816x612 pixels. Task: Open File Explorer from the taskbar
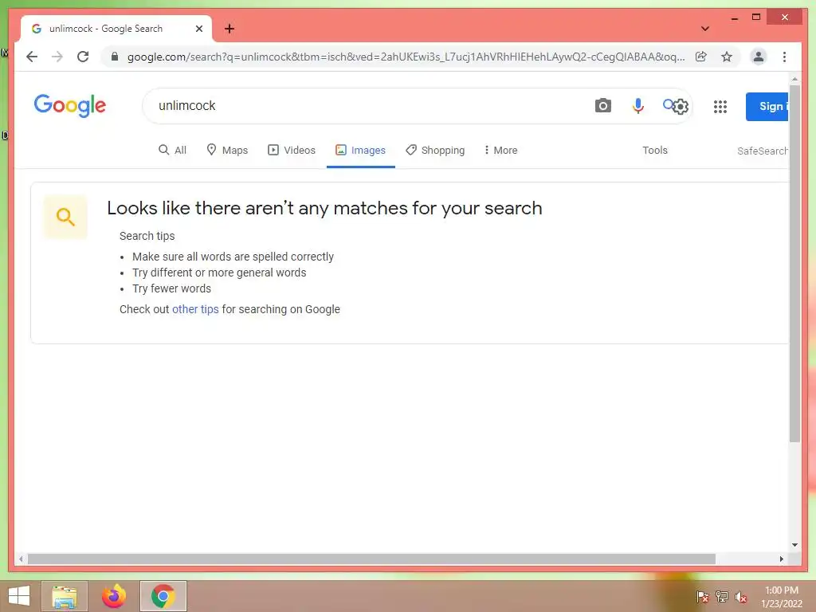click(x=65, y=596)
